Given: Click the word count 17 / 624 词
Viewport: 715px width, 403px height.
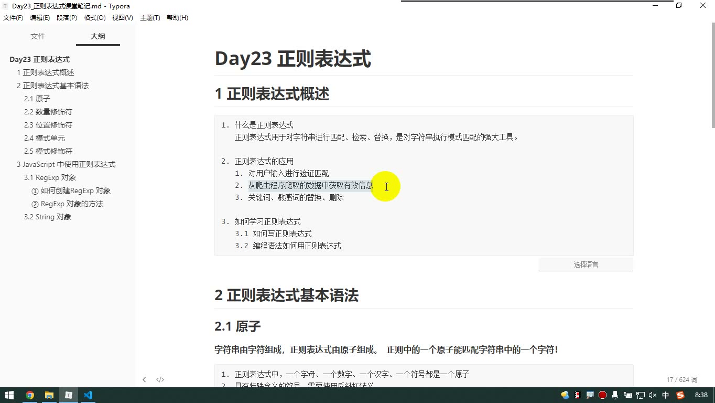Looking at the screenshot, I should tap(682, 379).
